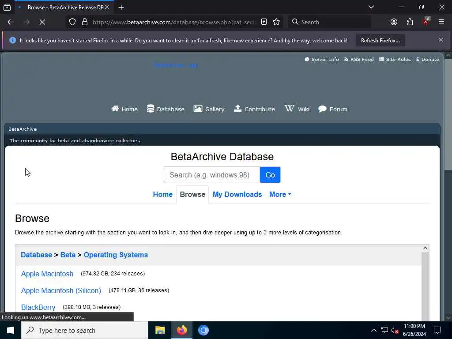Open the Firefox hamburger menu
This screenshot has height=339, width=452.
click(441, 22)
